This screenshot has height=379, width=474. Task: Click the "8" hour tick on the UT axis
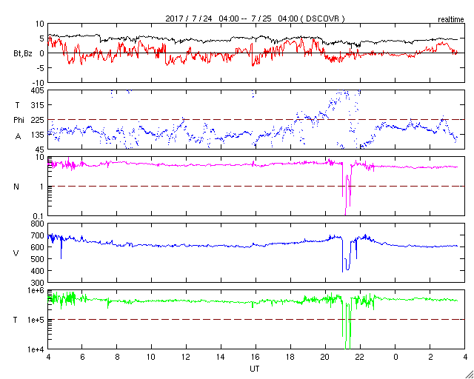pyautogui.click(x=117, y=357)
